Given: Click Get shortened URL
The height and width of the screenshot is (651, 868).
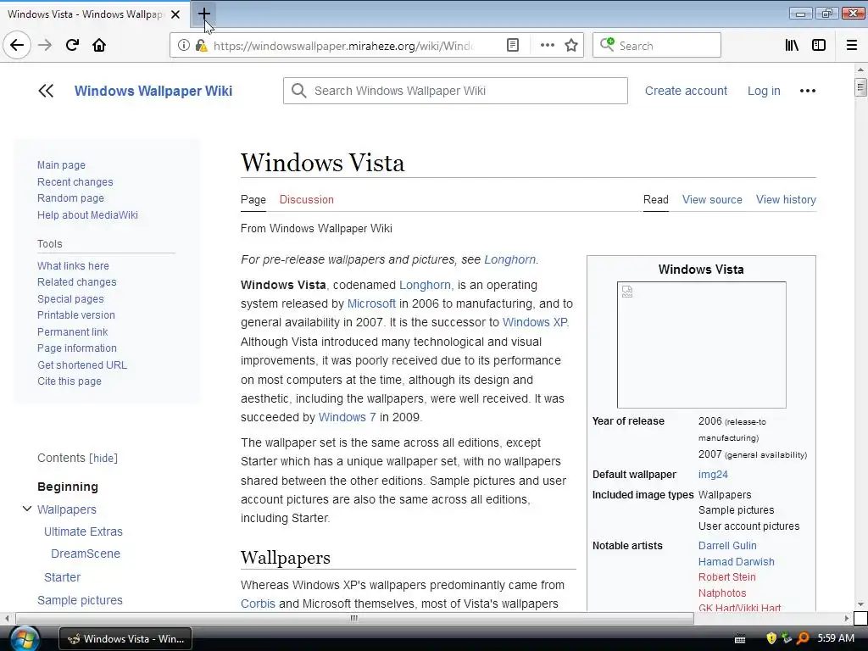Looking at the screenshot, I should tap(82, 364).
